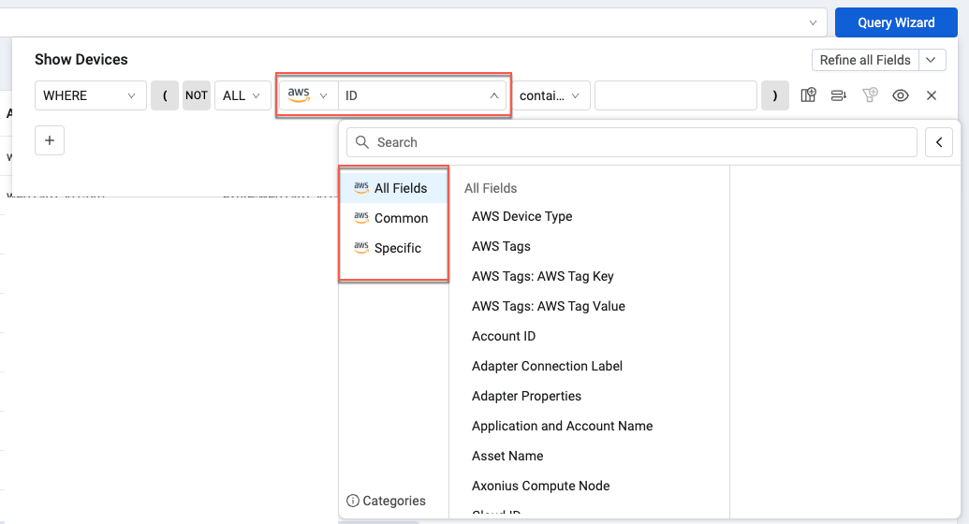Click the search magnifier icon
969x524 pixels.
click(x=362, y=142)
